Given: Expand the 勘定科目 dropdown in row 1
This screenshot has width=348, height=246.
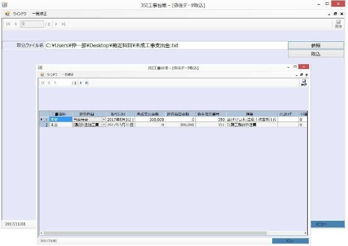Looking at the screenshot, I should [104, 119].
